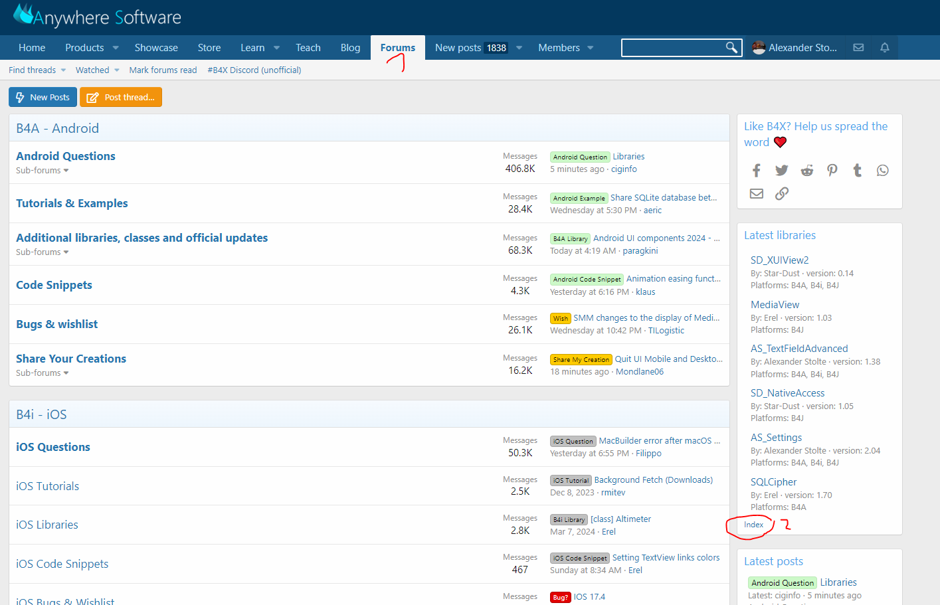The width and height of the screenshot is (940, 605).
Task: Click the Post thread... button
Action: coord(121,97)
